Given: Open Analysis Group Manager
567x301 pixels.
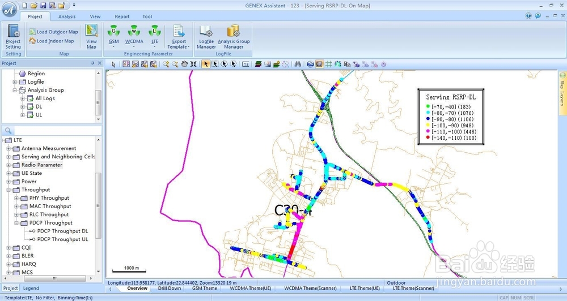Looking at the screenshot, I should tap(234, 37).
